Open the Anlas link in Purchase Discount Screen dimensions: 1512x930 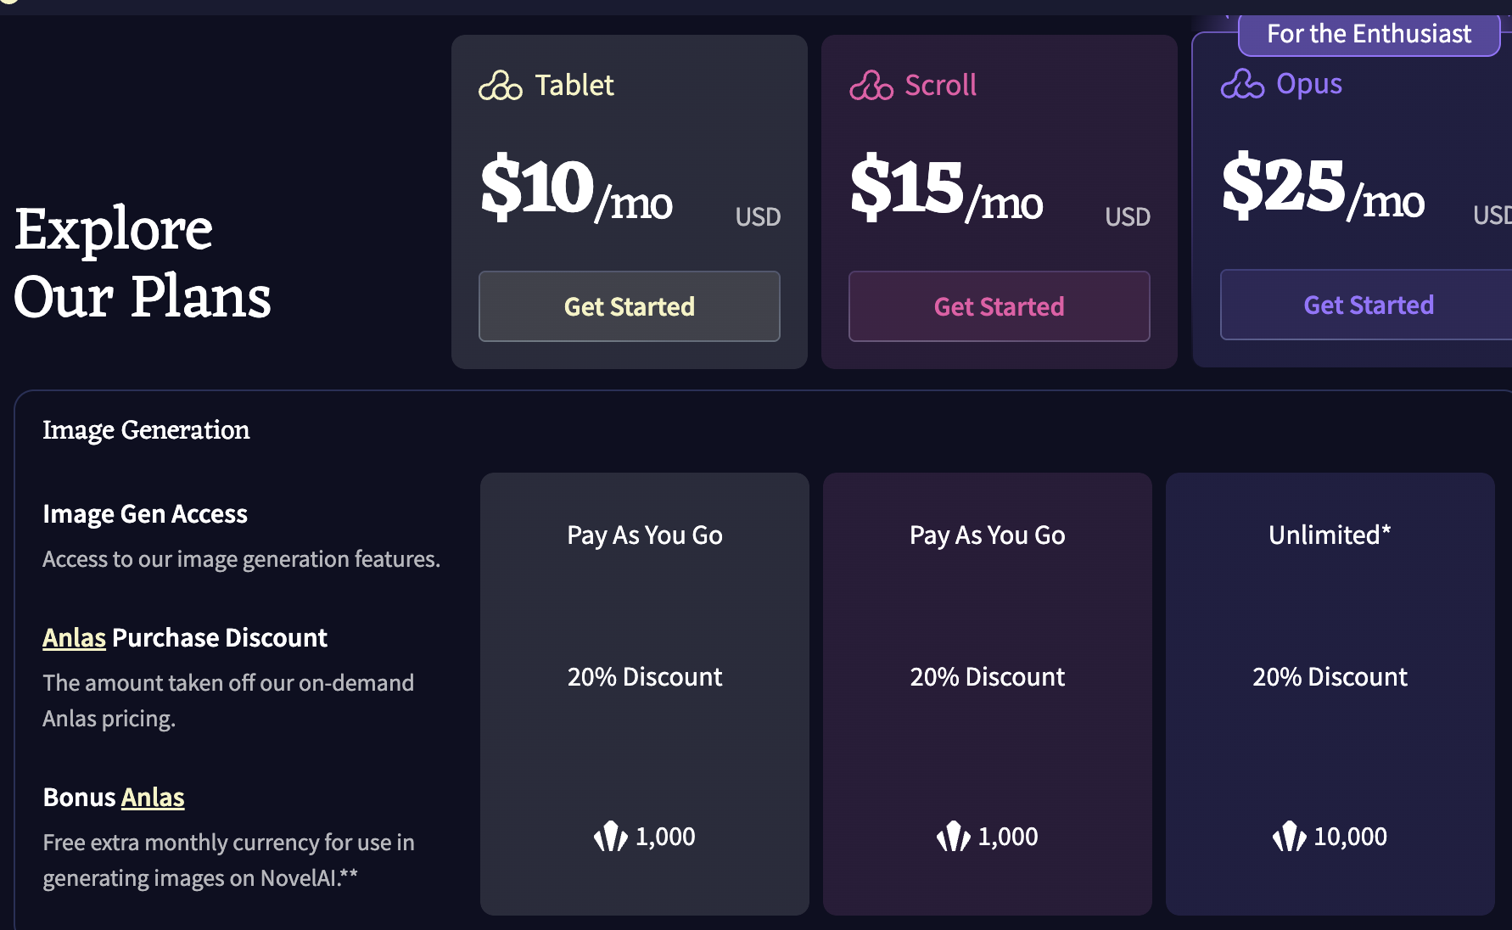pyautogui.click(x=74, y=638)
